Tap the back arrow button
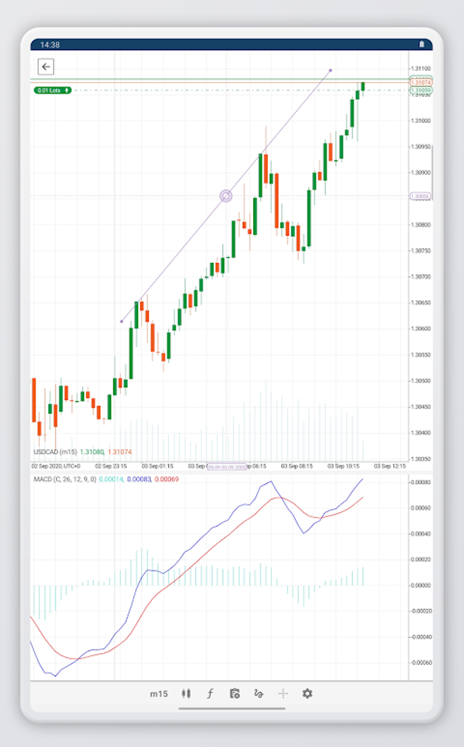This screenshot has width=464, height=747. coord(46,67)
